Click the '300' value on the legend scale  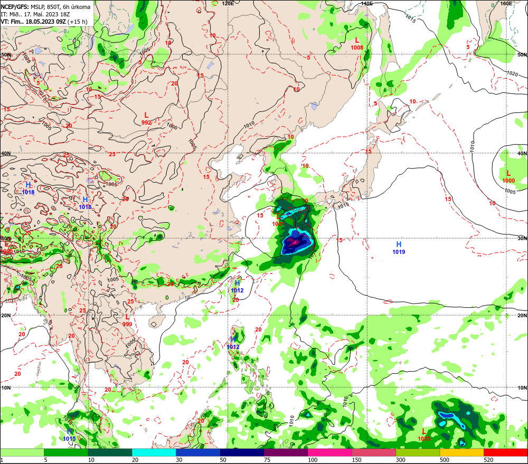(x=400, y=460)
